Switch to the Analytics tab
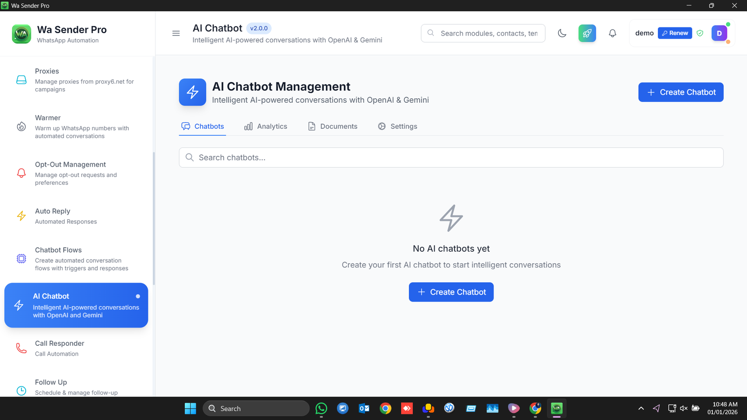Screen dimensions: 747x420 [266, 126]
